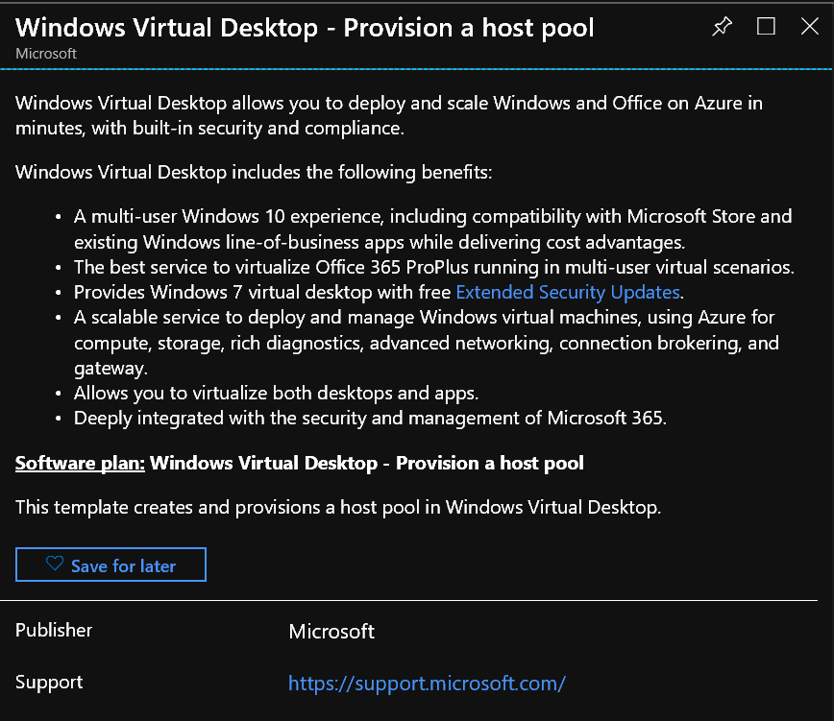The image size is (834, 721).
Task: Click the X icon to dismiss the pane
Action: pos(810,27)
